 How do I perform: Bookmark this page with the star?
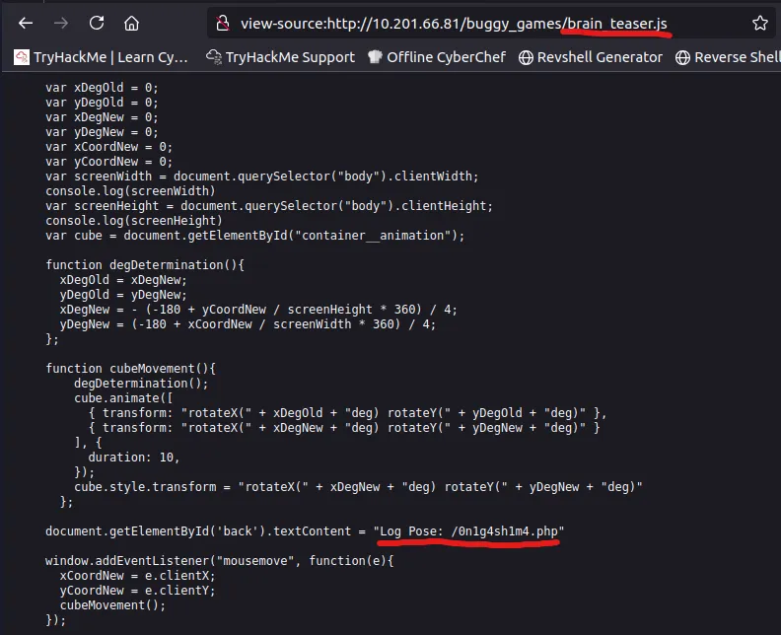(759, 23)
